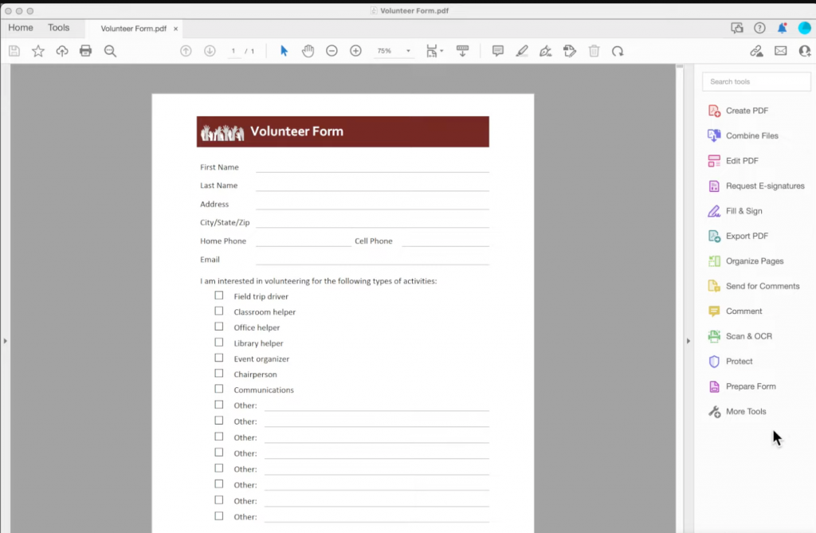Viewport: 816px width, 533px height.
Task: Zoom in with the plus icon
Action: click(x=356, y=51)
